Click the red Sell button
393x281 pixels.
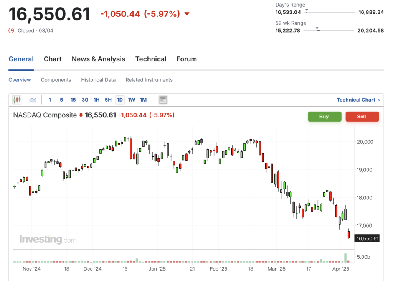click(362, 117)
